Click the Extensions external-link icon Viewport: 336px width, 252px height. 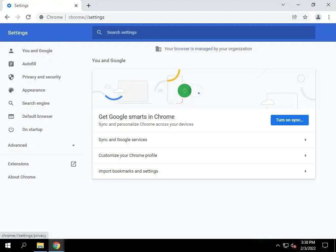click(73, 164)
